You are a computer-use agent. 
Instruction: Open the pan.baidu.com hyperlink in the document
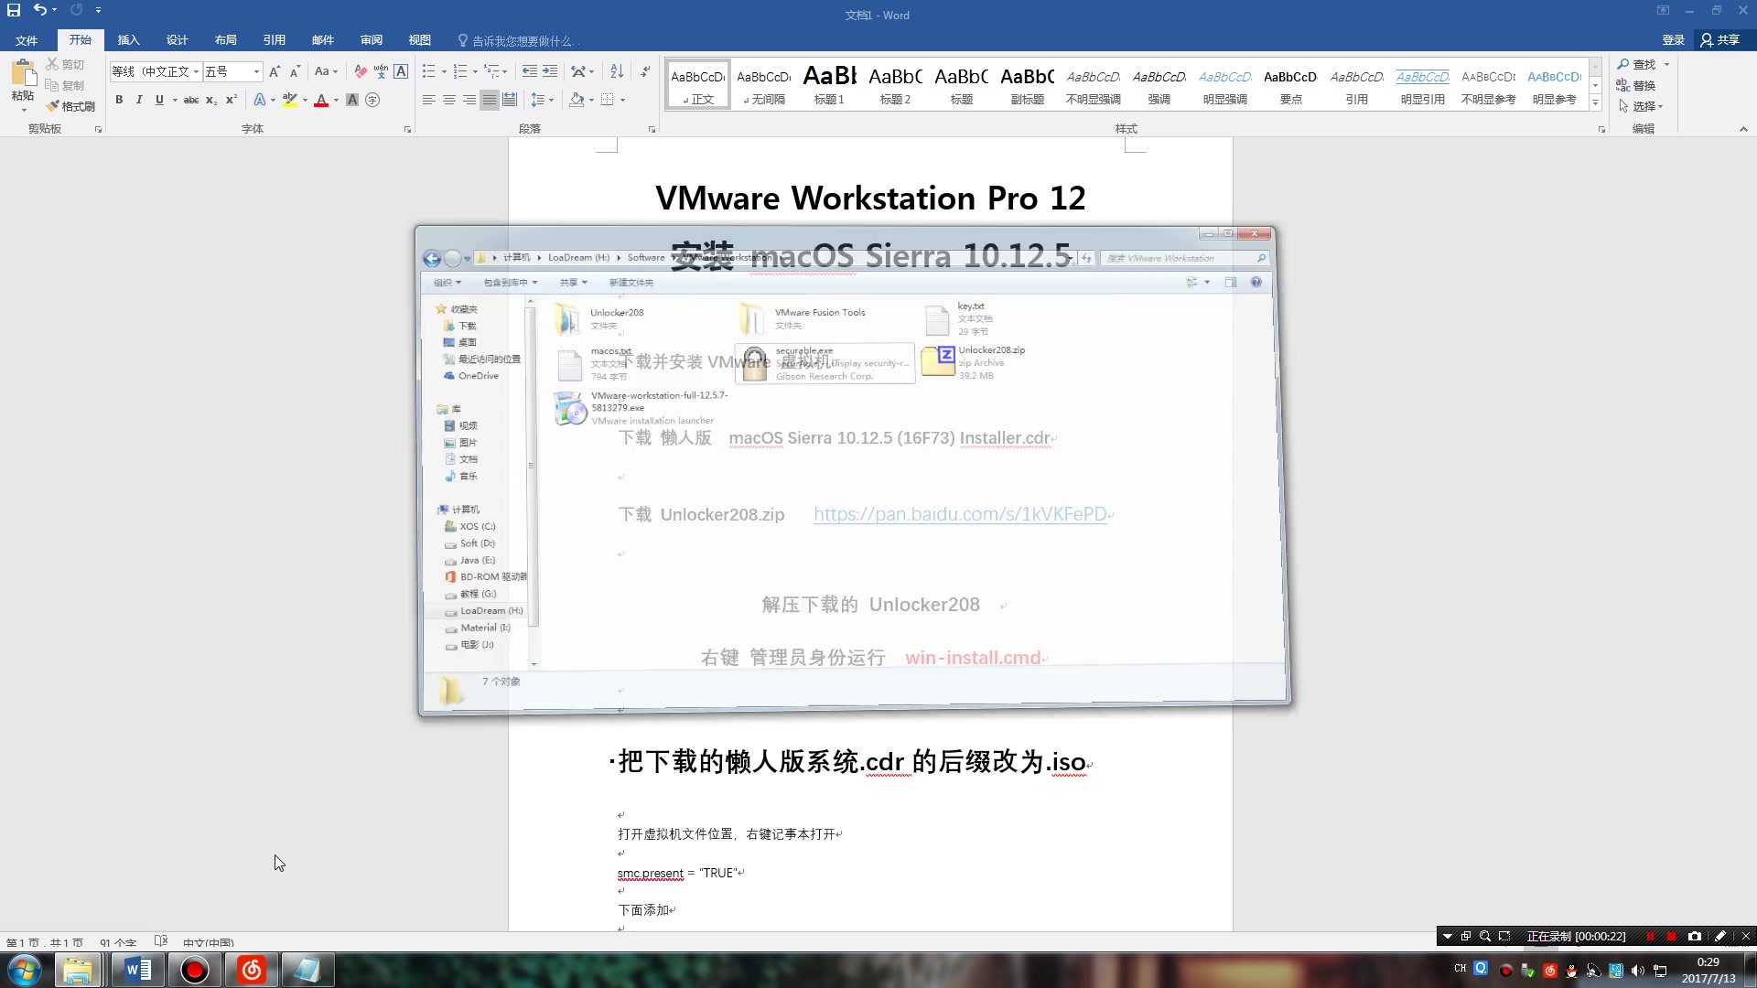[960, 514]
